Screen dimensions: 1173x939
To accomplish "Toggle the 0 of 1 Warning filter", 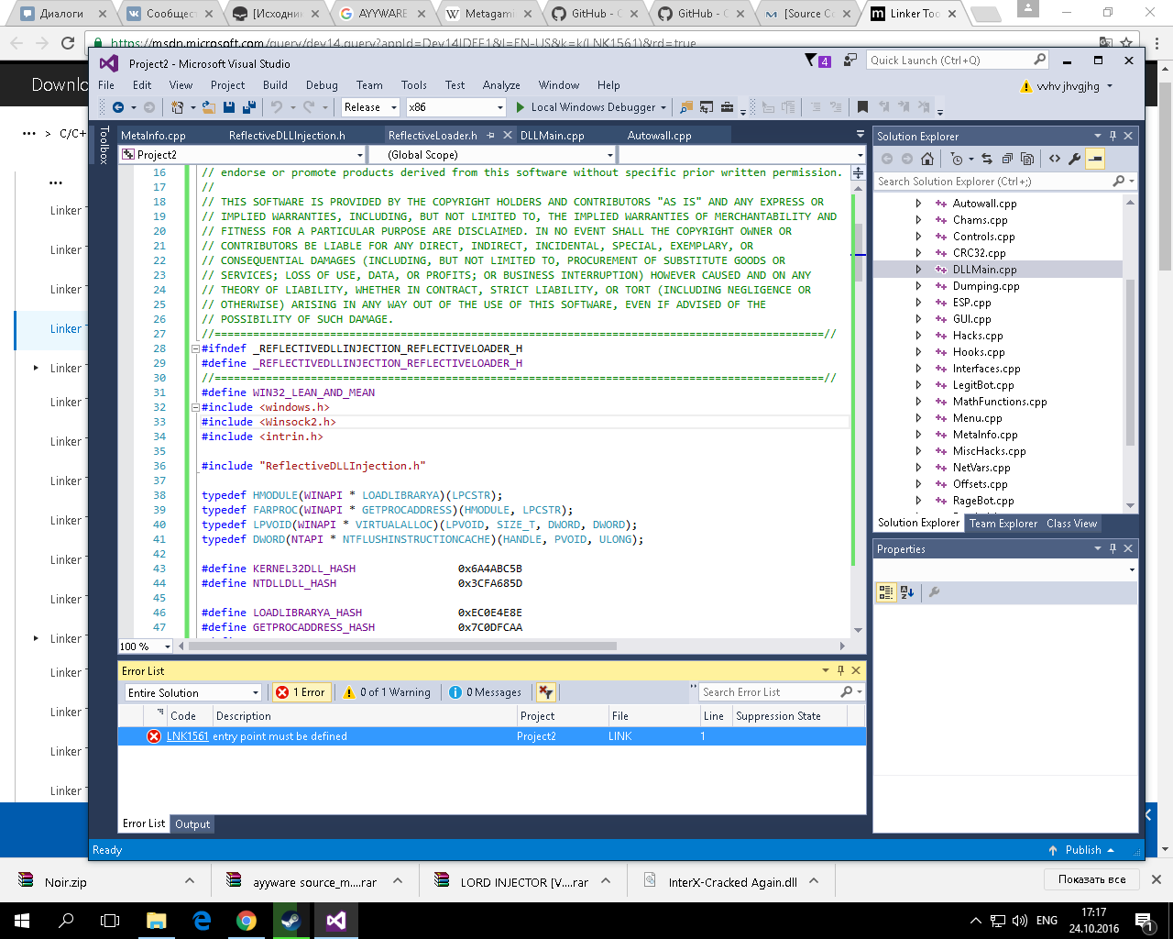I will tap(387, 692).
